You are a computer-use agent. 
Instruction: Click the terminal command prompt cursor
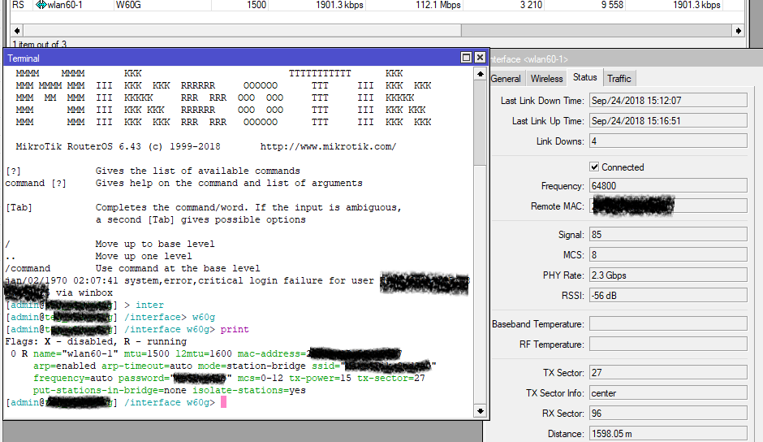tap(224, 402)
